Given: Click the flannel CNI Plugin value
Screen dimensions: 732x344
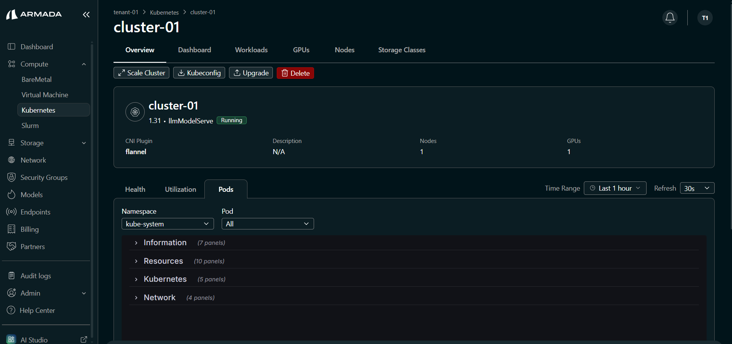Looking at the screenshot, I should [x=136, y=152].
